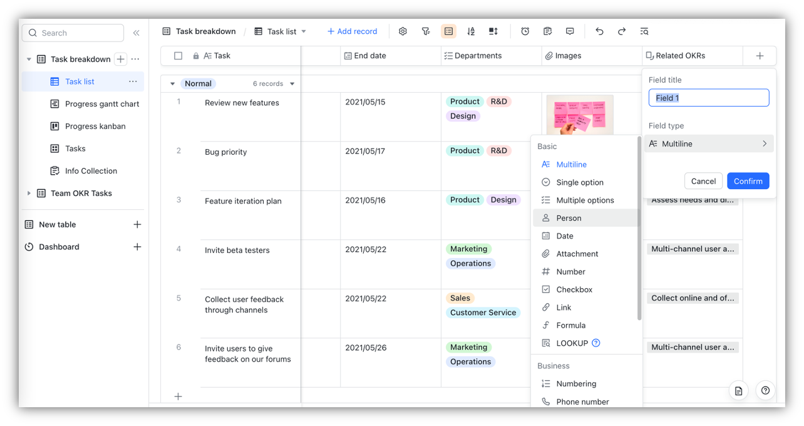This screenshot has width=804, height=426.
Task: Switch to Progress kanban view
Action: [93, 126]
